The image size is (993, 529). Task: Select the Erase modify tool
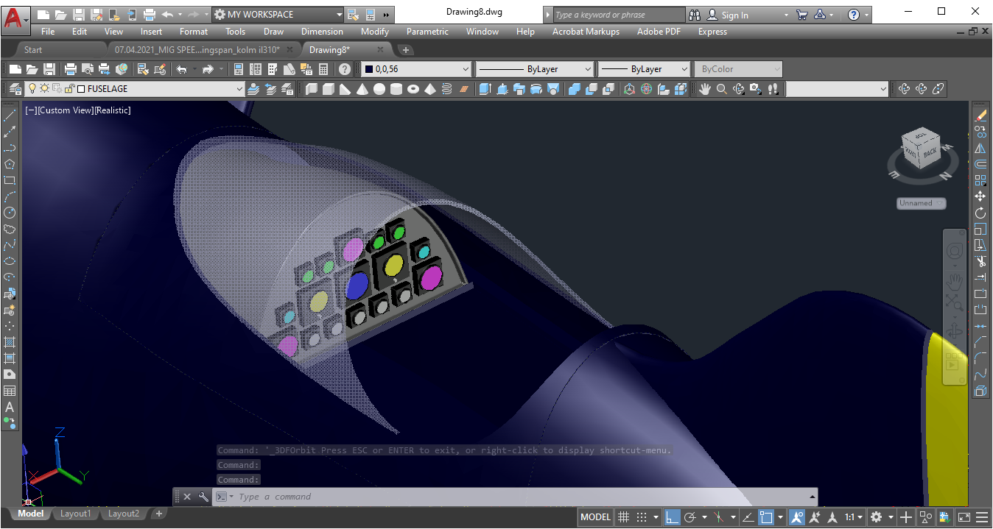click(x=980, y=116)
